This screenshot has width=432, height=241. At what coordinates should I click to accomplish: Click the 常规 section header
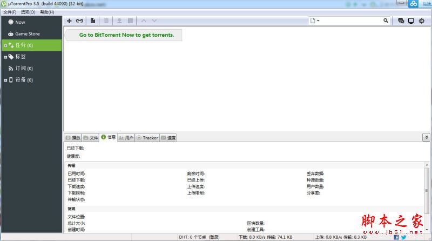(x=71, y=209)
